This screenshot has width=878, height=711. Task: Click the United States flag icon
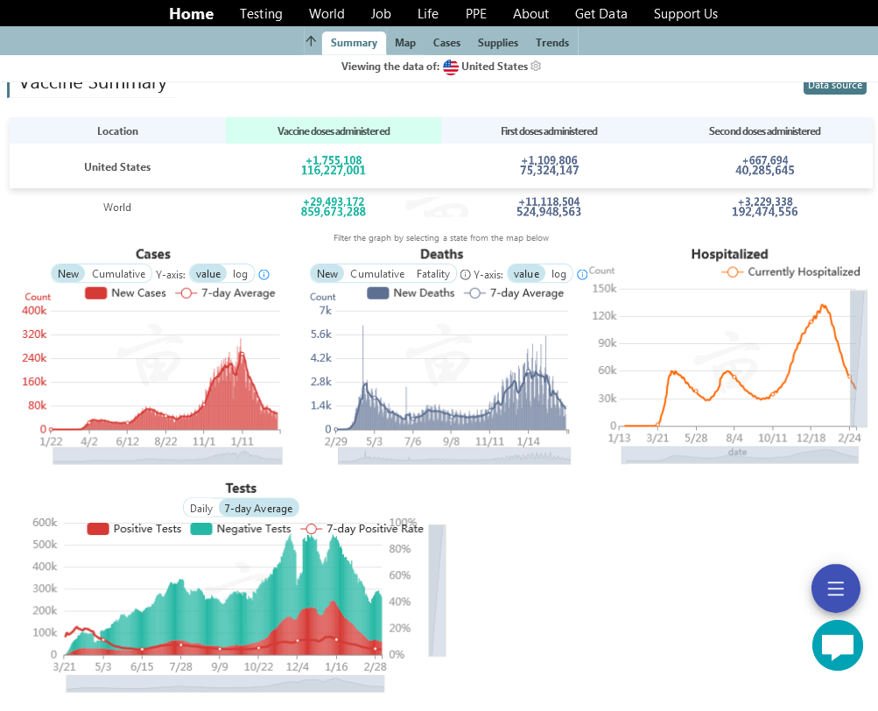pos(451,67)
